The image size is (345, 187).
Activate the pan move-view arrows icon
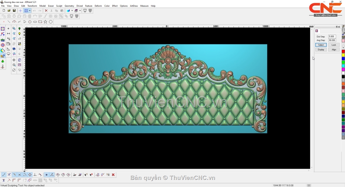[x=14, y=60]
